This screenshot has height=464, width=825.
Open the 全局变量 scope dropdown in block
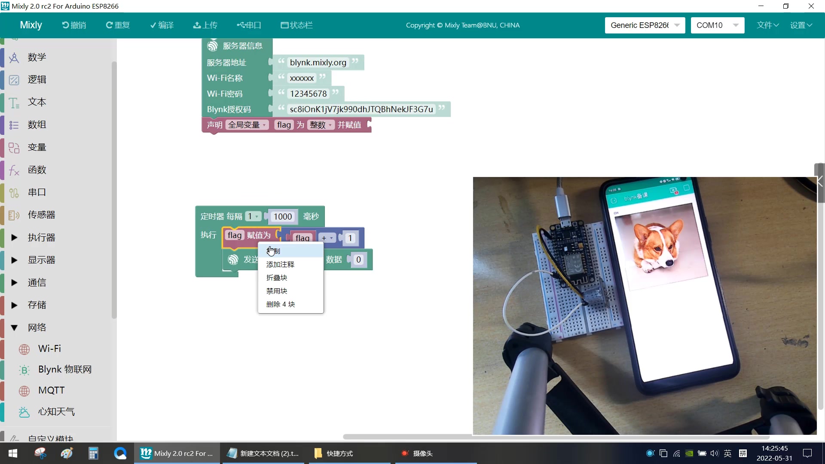tap(247, 125)
